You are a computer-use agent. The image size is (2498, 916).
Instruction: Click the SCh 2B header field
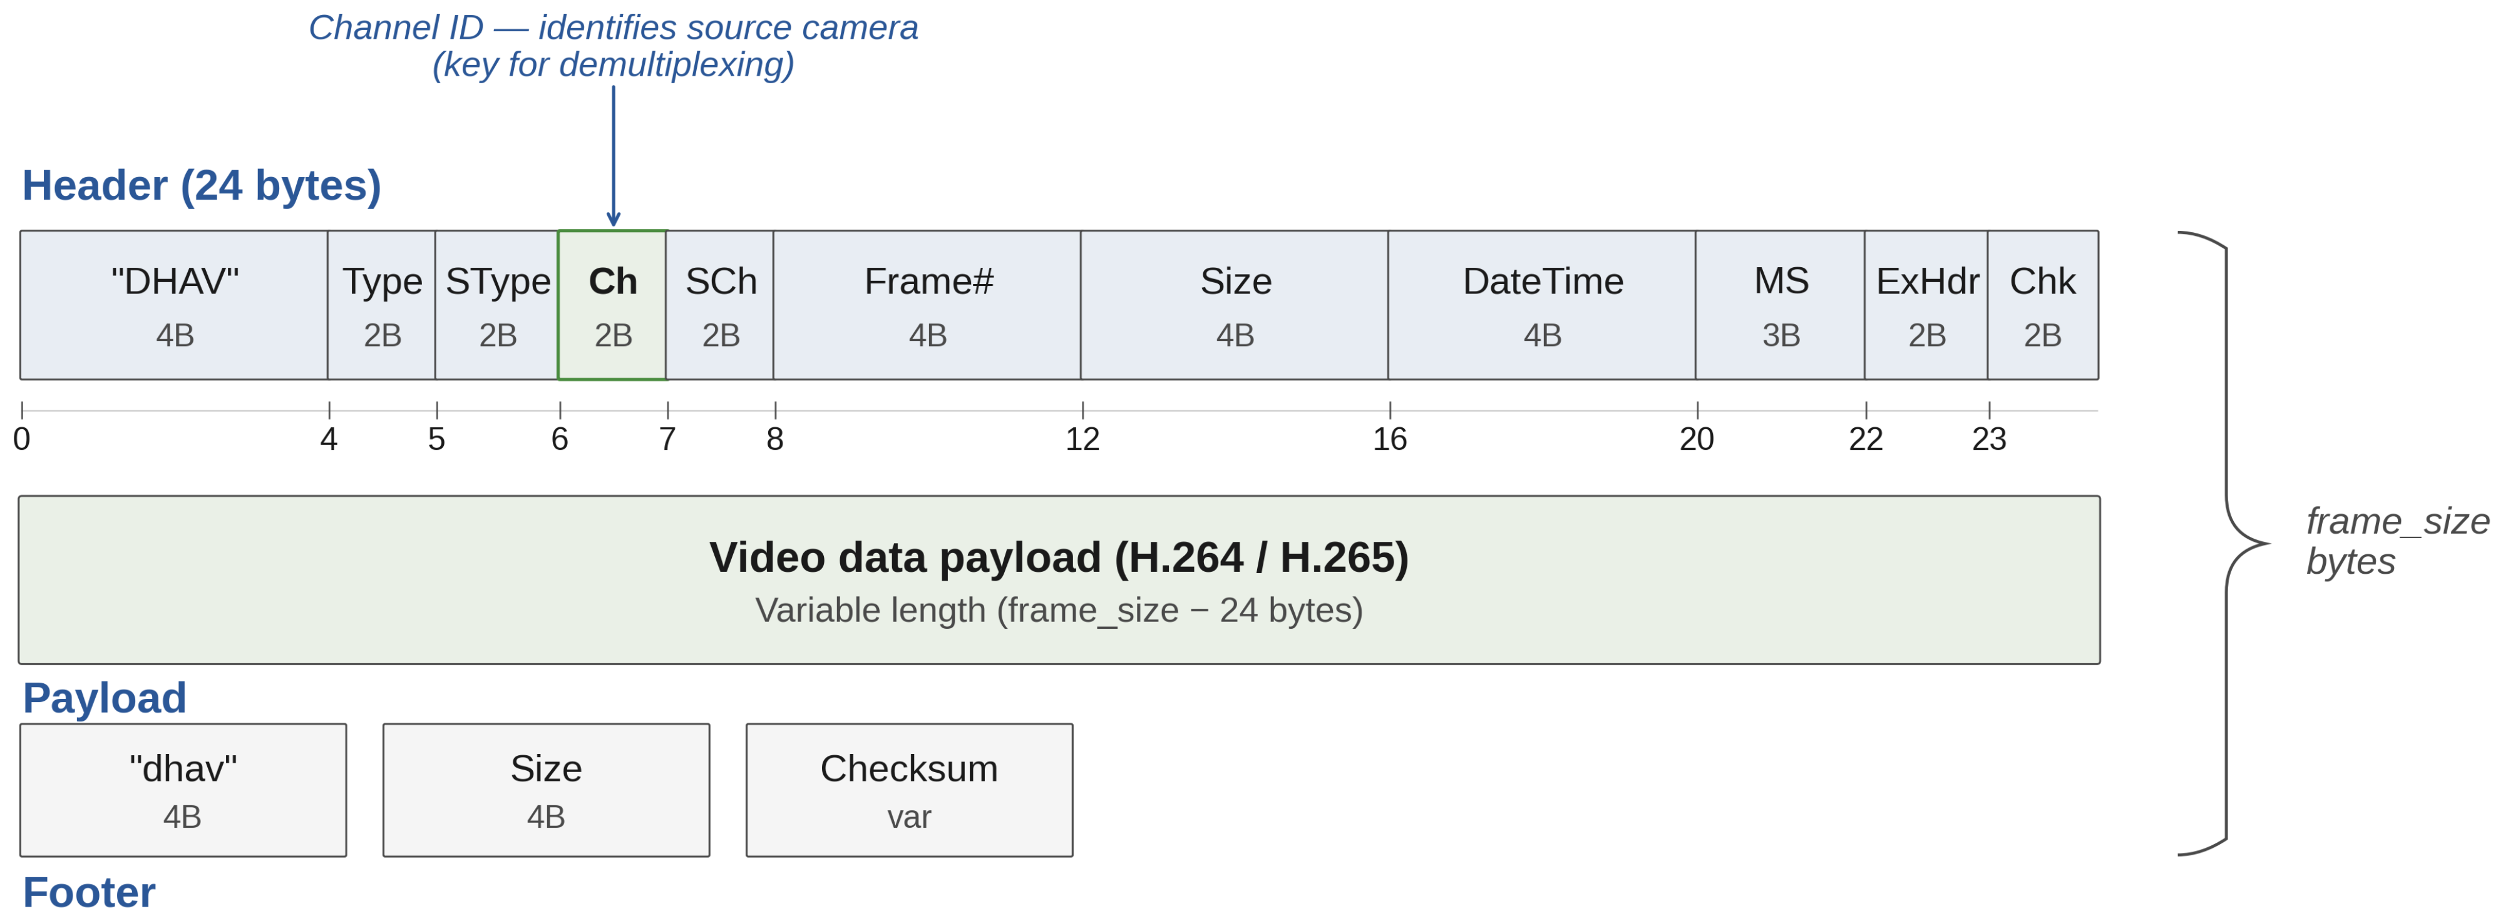point(721,304)
